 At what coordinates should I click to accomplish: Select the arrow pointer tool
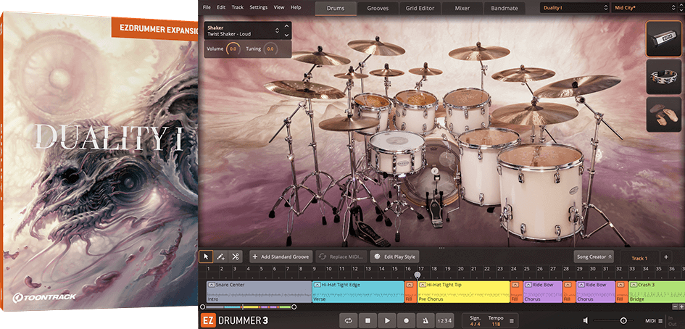point(206,257)
